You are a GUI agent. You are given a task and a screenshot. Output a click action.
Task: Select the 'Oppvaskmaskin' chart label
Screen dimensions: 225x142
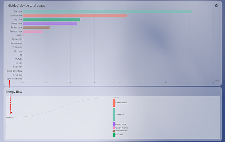coord(16,43)
